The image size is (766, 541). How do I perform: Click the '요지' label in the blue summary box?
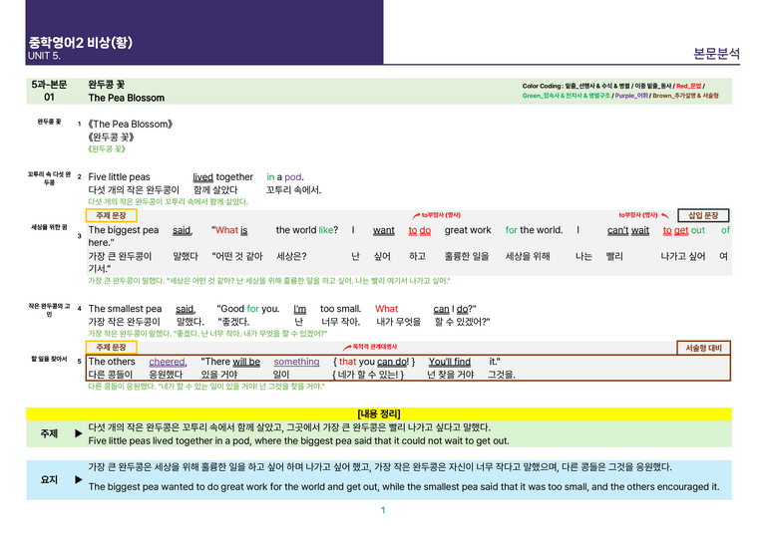coord(49,479)
